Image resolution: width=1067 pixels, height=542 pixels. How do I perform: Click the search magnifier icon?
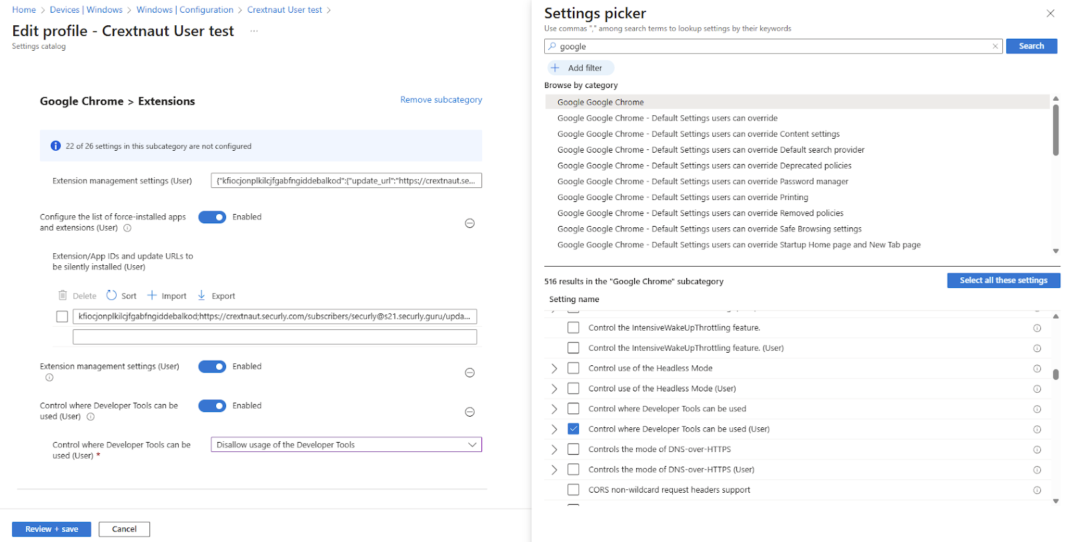point(552,46)
